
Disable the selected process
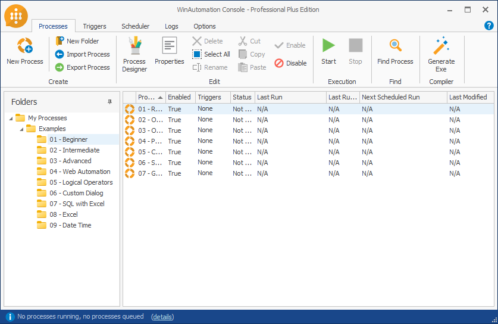(290, 63)
